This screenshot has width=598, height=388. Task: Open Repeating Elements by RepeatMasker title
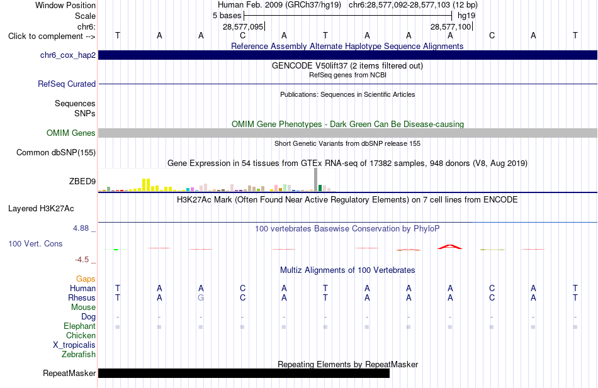click(348, 364)
